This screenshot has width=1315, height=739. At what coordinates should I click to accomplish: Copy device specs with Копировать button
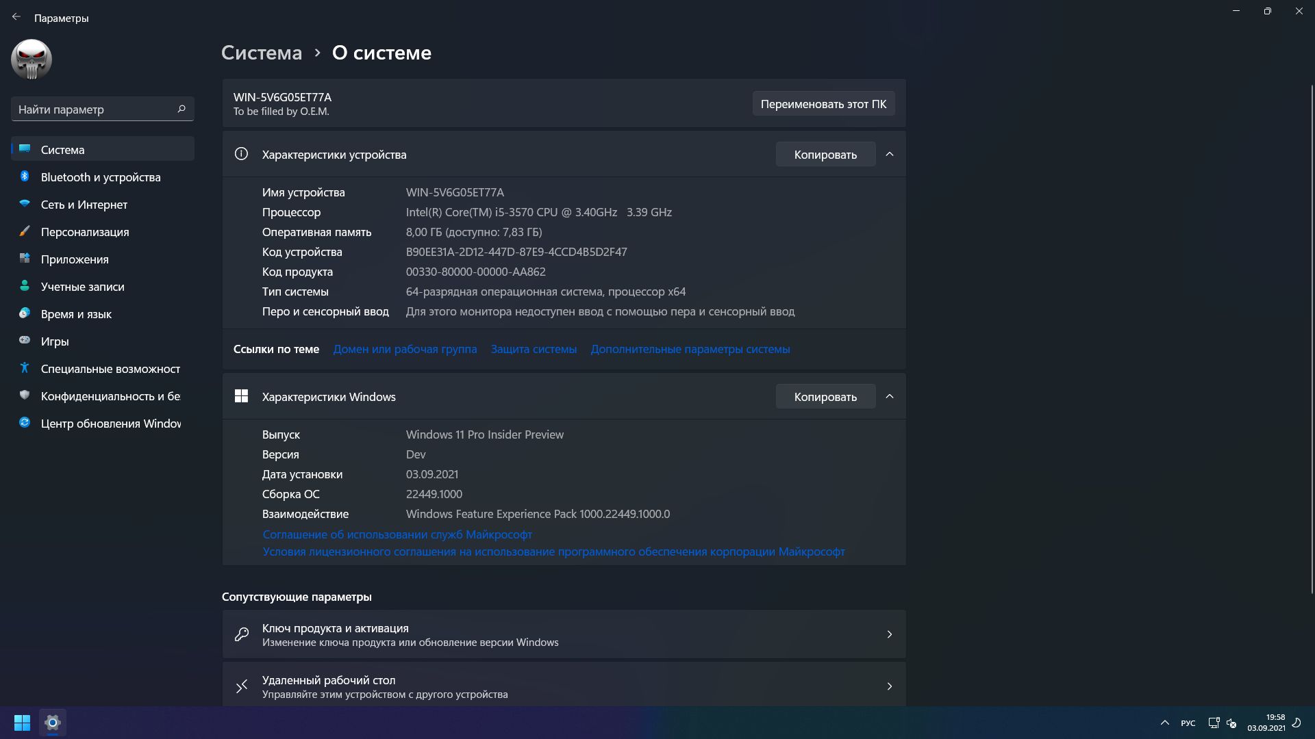pyautogui.click(x=825, y=155)
